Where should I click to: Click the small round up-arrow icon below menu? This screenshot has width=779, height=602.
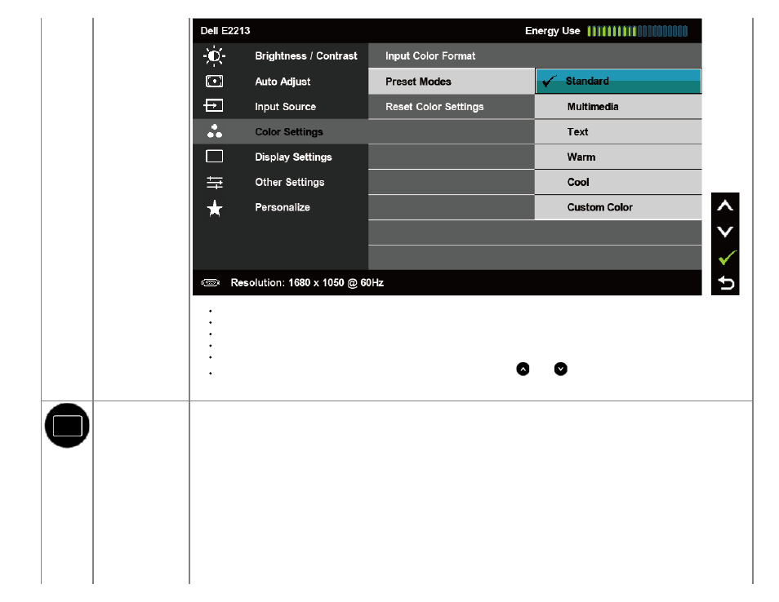coord(523,370)
